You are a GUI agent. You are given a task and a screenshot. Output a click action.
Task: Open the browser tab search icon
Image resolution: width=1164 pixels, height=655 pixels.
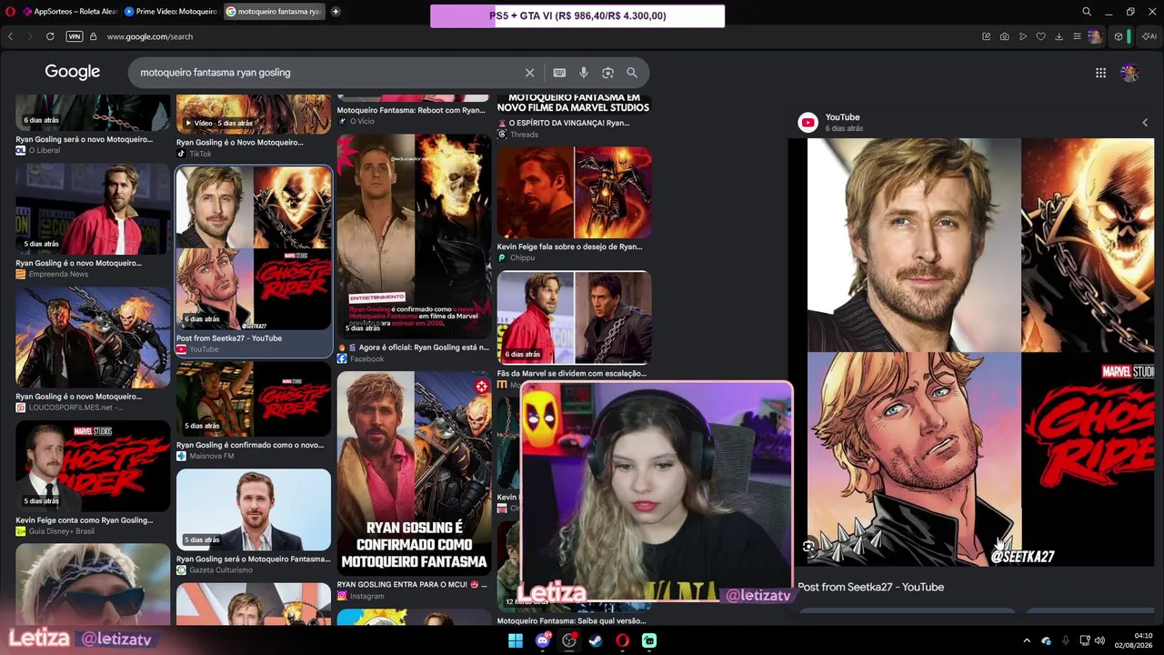click(1087, 12)
